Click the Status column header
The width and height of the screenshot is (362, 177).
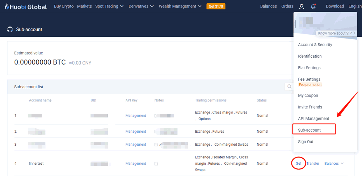pos(262,100)
